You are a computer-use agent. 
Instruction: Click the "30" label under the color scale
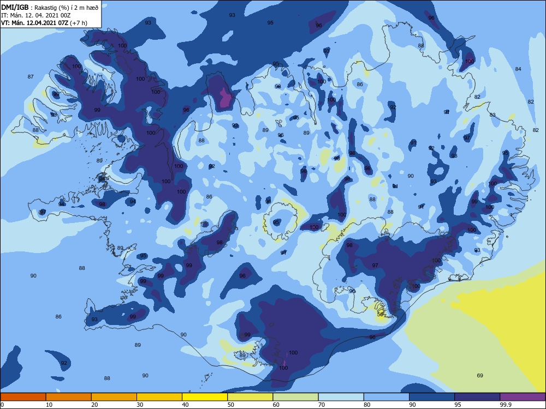coord(140,405)
